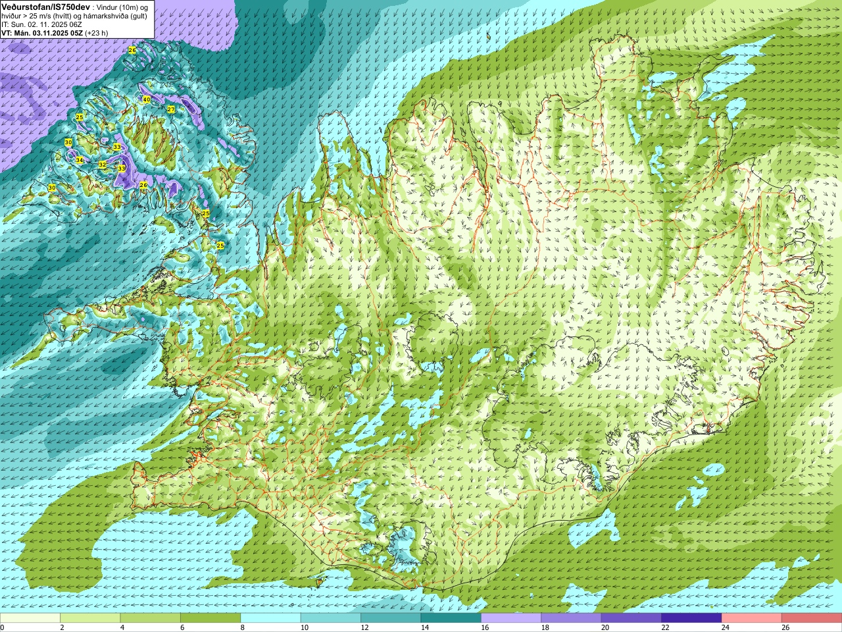Click the lavender 16–18 legend swatch
Image resolution: width=842 pixels, height=632 pixels.
coord(511,618)
